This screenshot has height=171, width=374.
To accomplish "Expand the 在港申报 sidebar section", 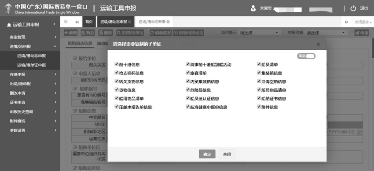I will point(30,74).
